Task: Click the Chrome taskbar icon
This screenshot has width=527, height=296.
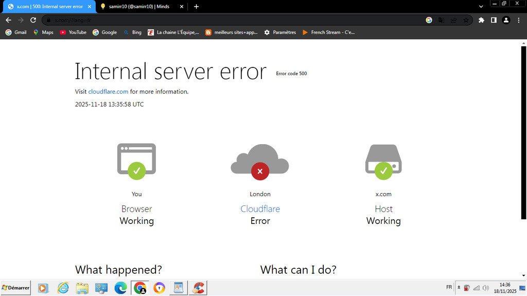Action: [140, 288]
